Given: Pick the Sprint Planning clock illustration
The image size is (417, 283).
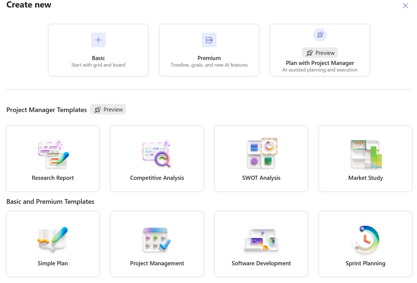Looking at the screenshot, I should 366,239.
